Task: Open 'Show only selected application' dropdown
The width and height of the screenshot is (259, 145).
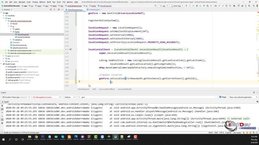Action: click(243, 97)
